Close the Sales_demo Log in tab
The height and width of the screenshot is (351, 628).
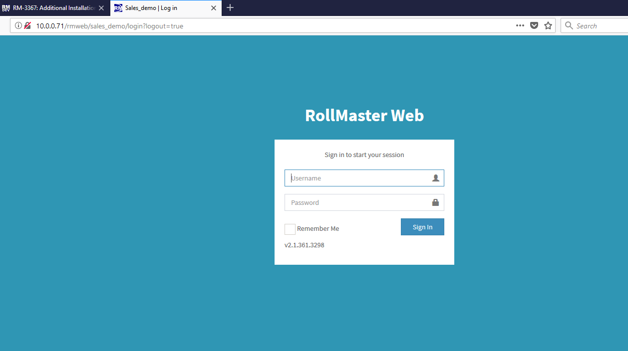(214, 8)
